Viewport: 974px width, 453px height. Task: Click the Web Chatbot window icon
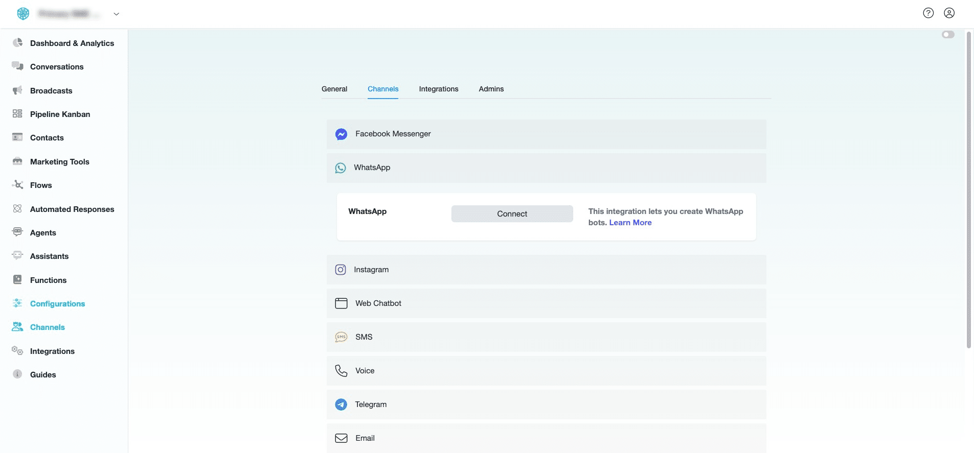[x=341, y=303]
